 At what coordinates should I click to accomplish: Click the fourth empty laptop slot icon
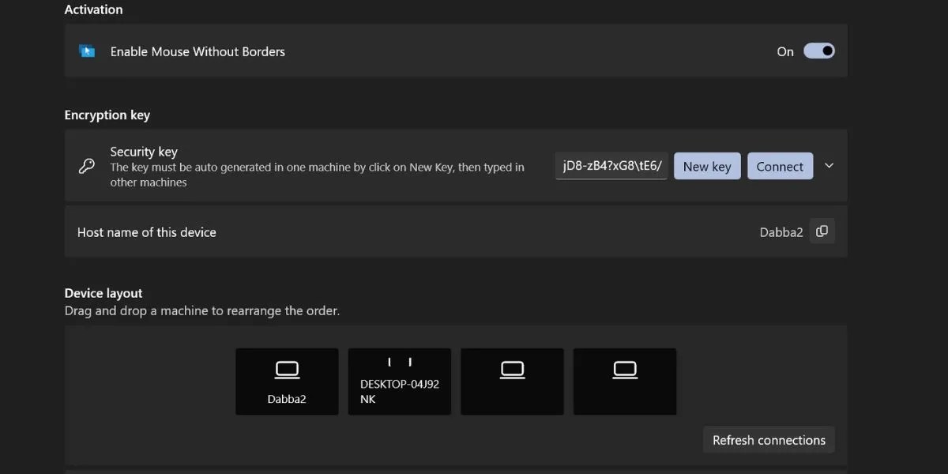624,369
